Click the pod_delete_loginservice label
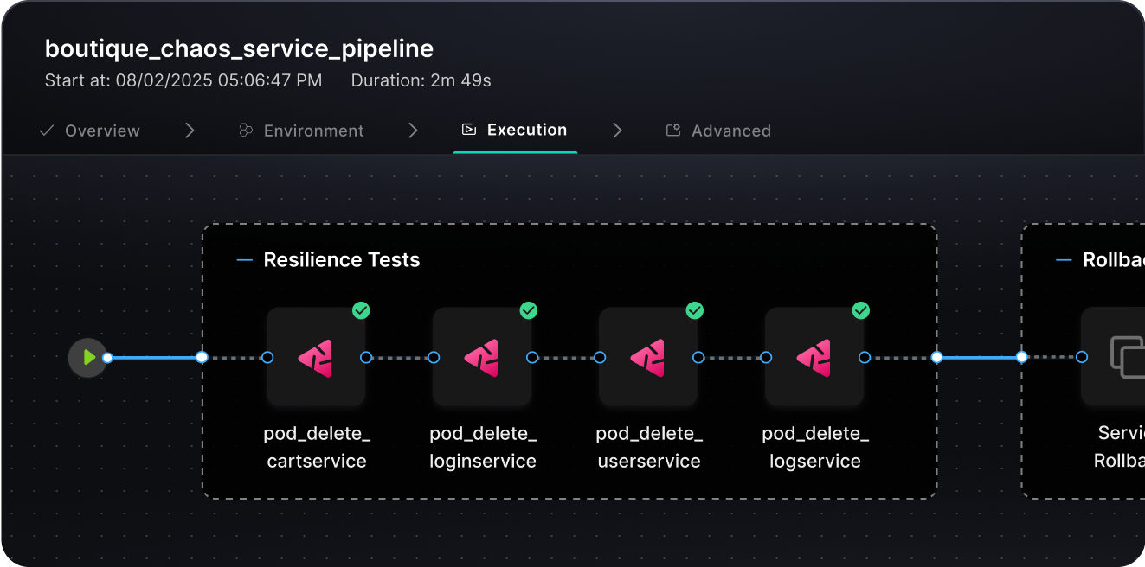The width and height of the screenshot is (1145, 567). (483, 448)
